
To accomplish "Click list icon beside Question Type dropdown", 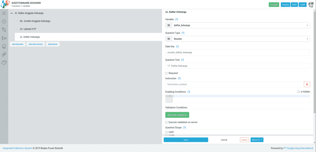I will point(168,39).
